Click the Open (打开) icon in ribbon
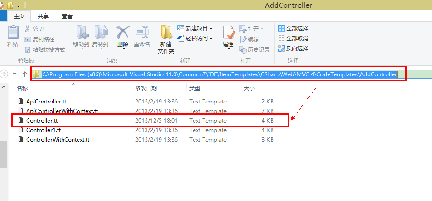 click(x=243, y=29)
